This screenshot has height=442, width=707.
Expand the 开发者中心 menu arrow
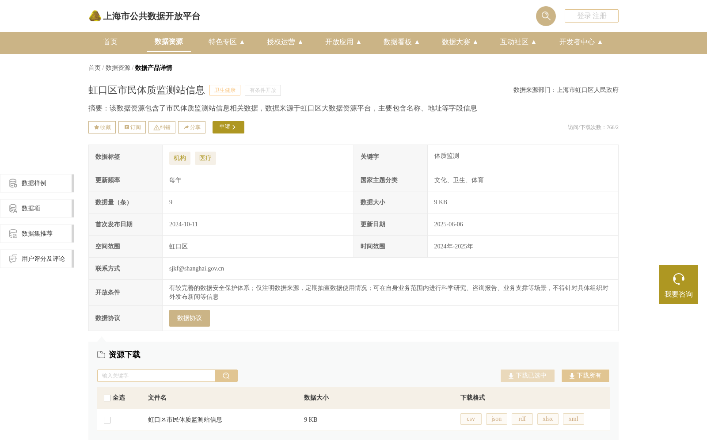600,42
